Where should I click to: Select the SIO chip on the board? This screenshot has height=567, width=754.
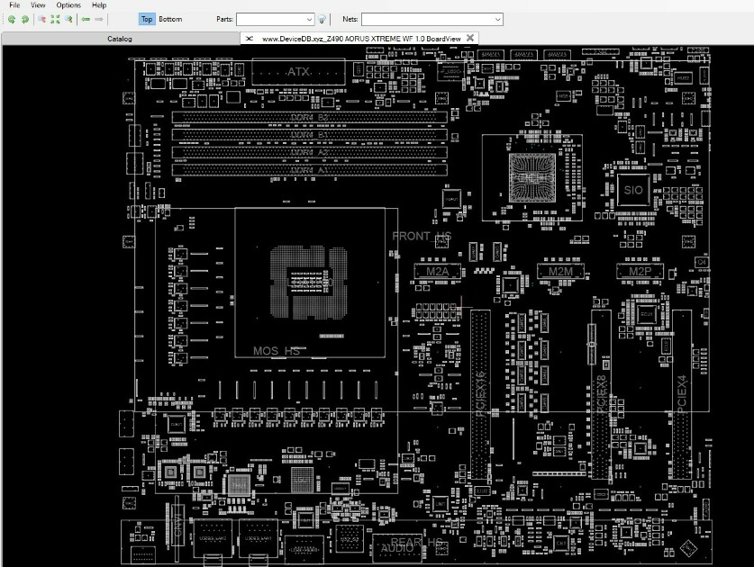pos(632,190)
